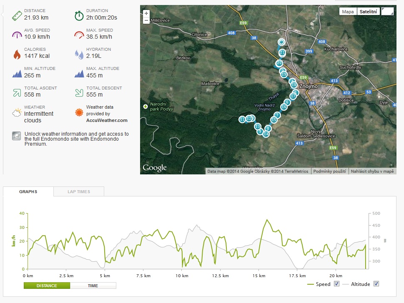
Task: Expand the map fullscreen corner control
Action: pos(387,12)
